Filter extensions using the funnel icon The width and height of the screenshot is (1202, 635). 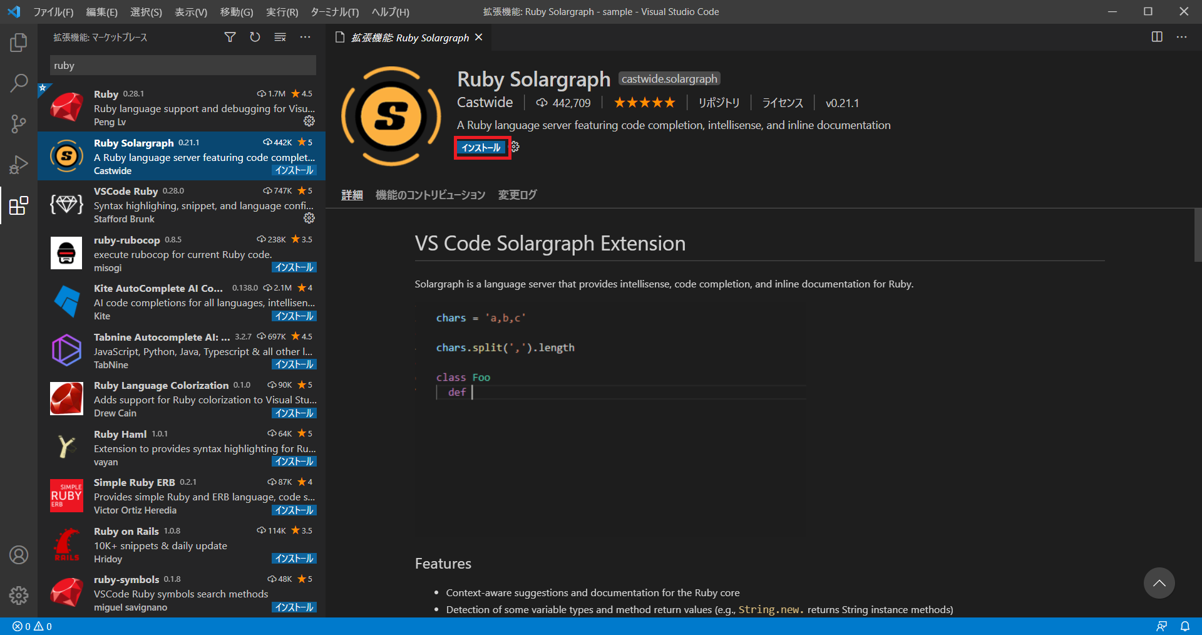[230, 38]
